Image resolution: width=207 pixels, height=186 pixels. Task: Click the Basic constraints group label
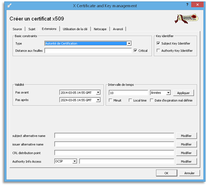click(26, 36)
